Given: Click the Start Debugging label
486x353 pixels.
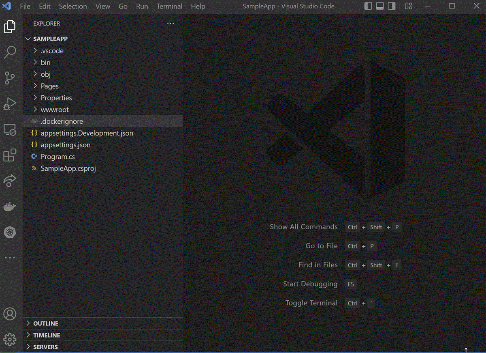Looking at the screenshot, I should 310,284.
